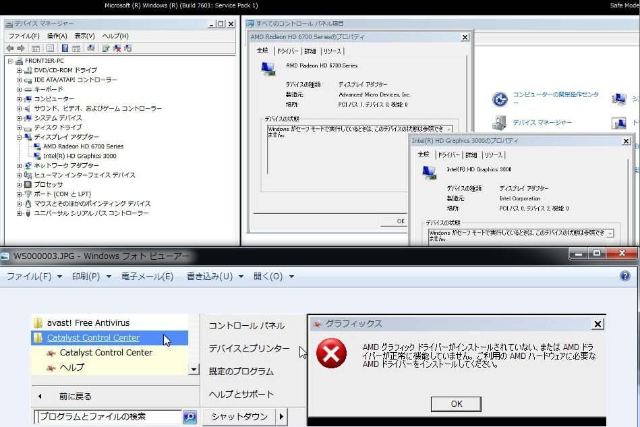640x427 pixels.
Task: Click Catalyst help item icon
Action: click(x=51, y=368)
